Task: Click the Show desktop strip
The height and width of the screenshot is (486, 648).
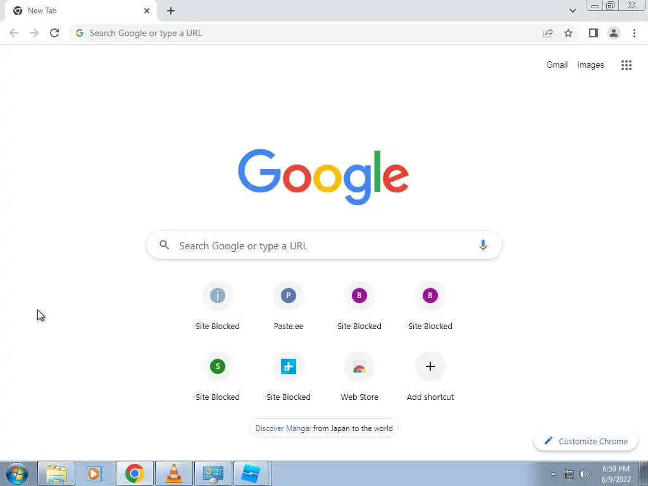Action: [x=644, y=473]
